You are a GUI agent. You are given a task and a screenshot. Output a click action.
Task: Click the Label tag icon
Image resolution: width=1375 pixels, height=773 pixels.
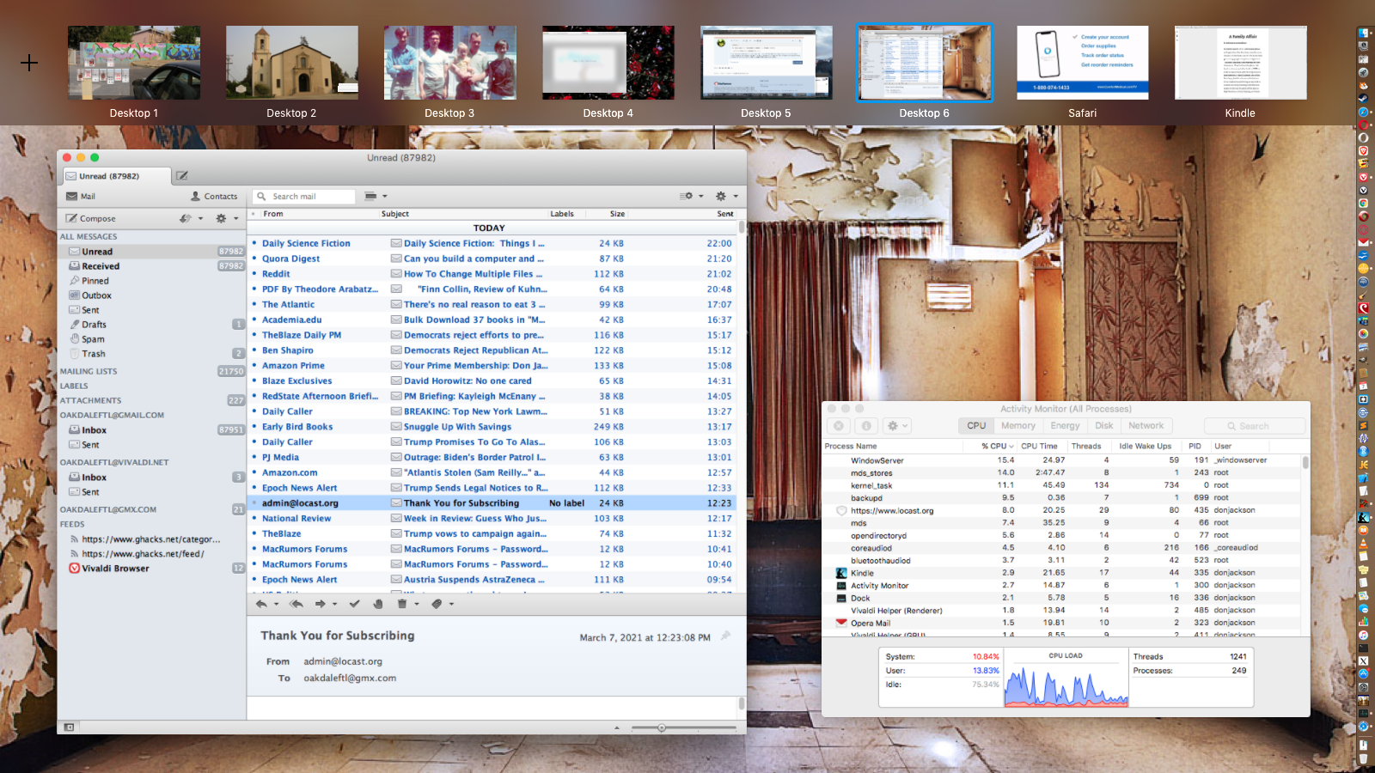pyautogui.click(x=437, y=604)
